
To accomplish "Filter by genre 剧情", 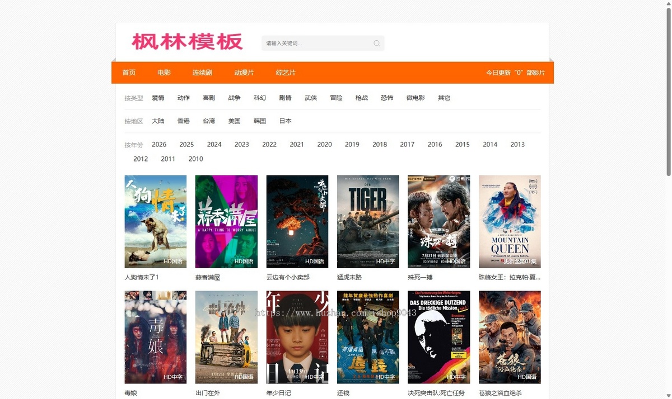I will (x=285, y=98).
